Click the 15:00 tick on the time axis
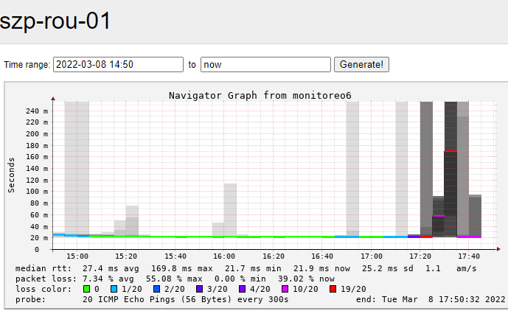Viewport: 508px width, 311px height. (x=77, y=256)
